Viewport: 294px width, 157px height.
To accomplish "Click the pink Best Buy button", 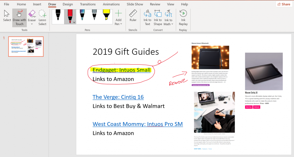I will click(249, 107).
